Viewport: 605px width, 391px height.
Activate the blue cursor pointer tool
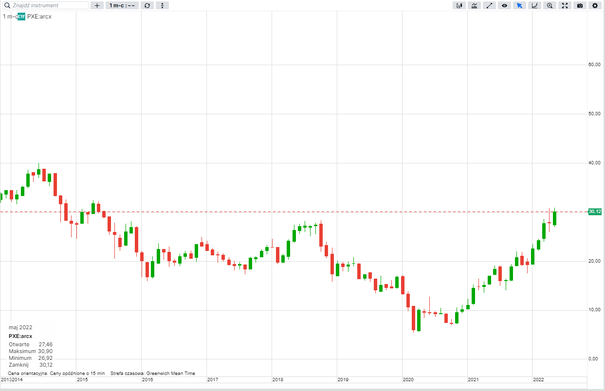[519, 5]
